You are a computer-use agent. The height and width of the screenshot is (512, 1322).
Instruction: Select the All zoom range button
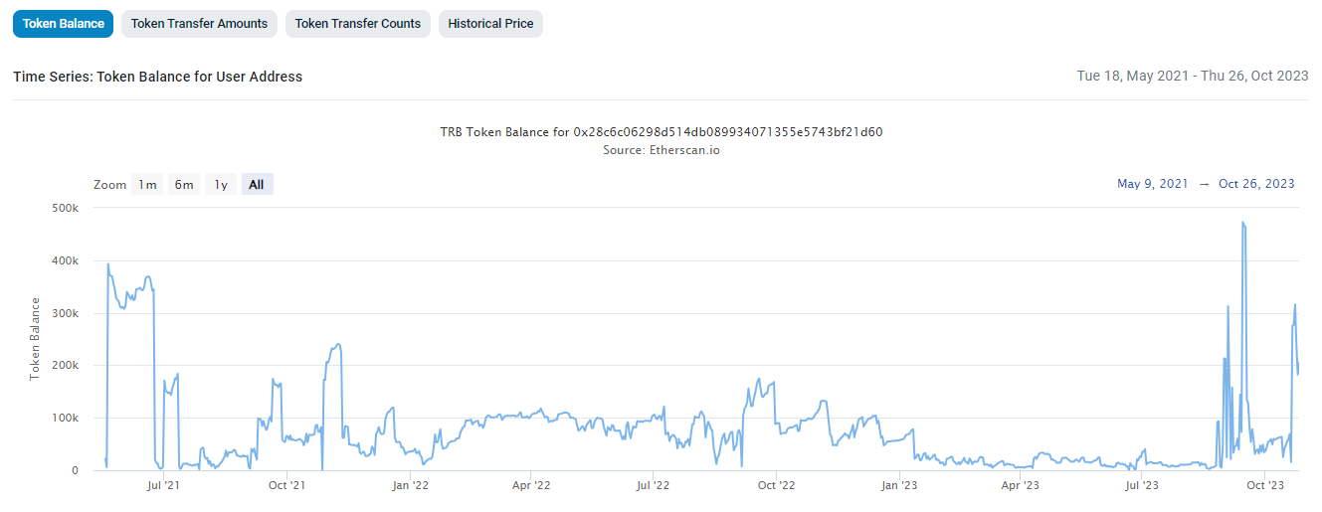(257, 185)
